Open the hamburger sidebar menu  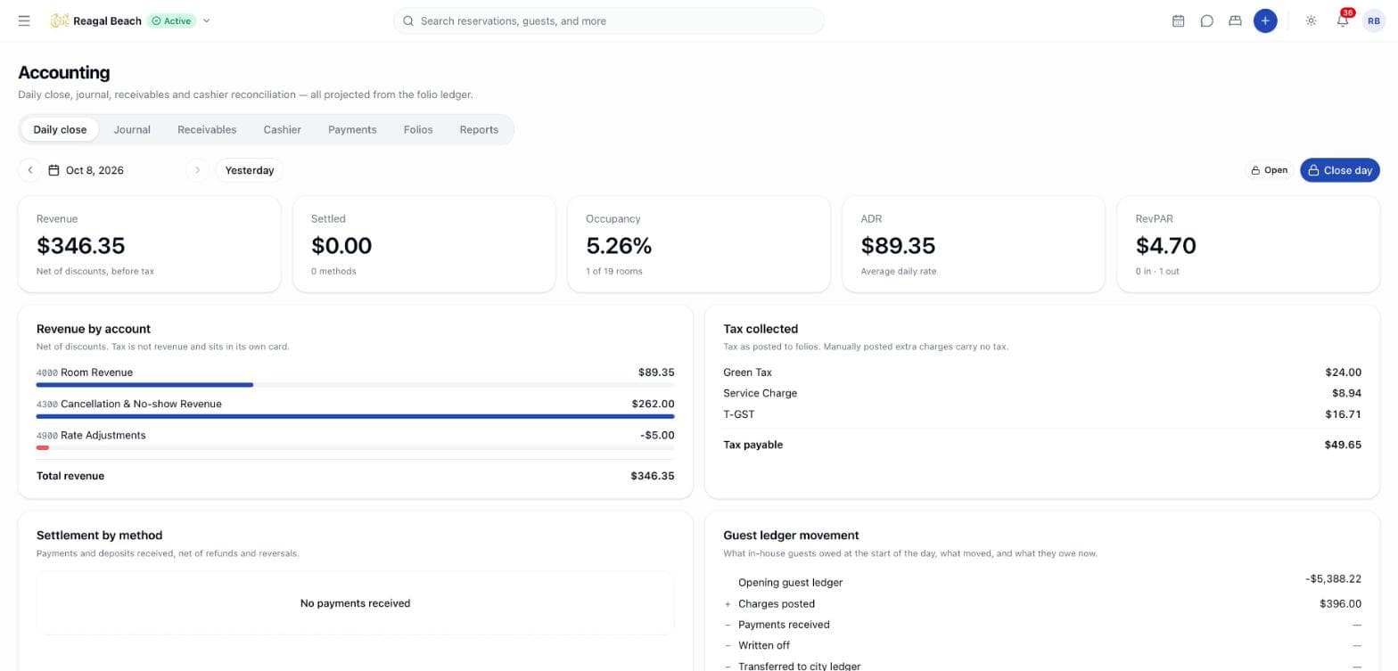click(x=24, y=20)
